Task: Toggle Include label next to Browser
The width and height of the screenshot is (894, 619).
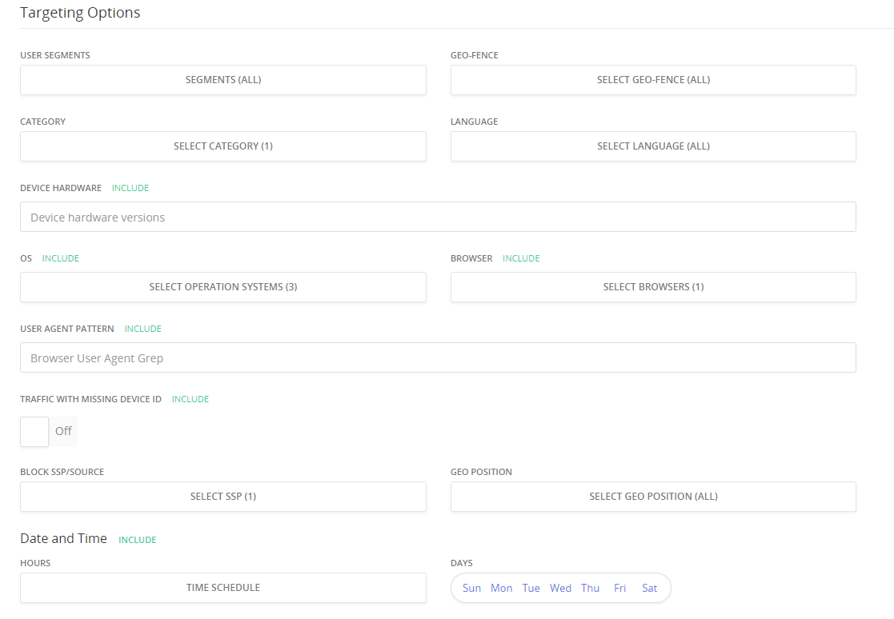Action: pyautogui.click(x=521, y=258)
